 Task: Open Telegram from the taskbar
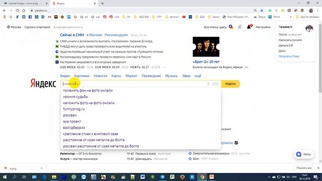pyautogui.click(x=162, y=176)
